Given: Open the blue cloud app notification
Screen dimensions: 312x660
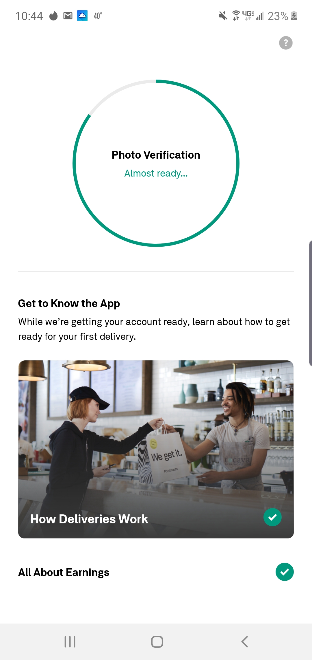Looking at the screenshot, I should pyautogui.click(x=82, y=16).
